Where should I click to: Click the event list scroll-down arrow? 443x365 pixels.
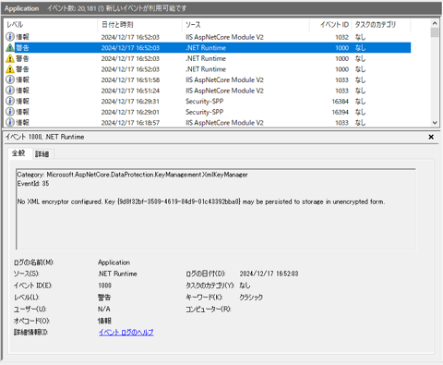click(x=435, y=123)
